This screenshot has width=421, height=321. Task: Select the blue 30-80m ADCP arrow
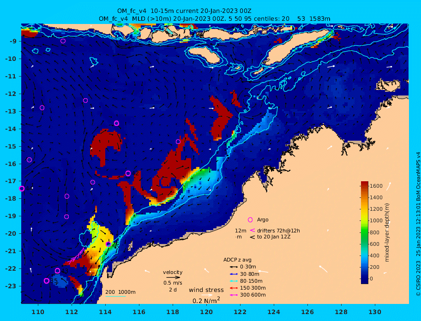[x=234, y=274]
